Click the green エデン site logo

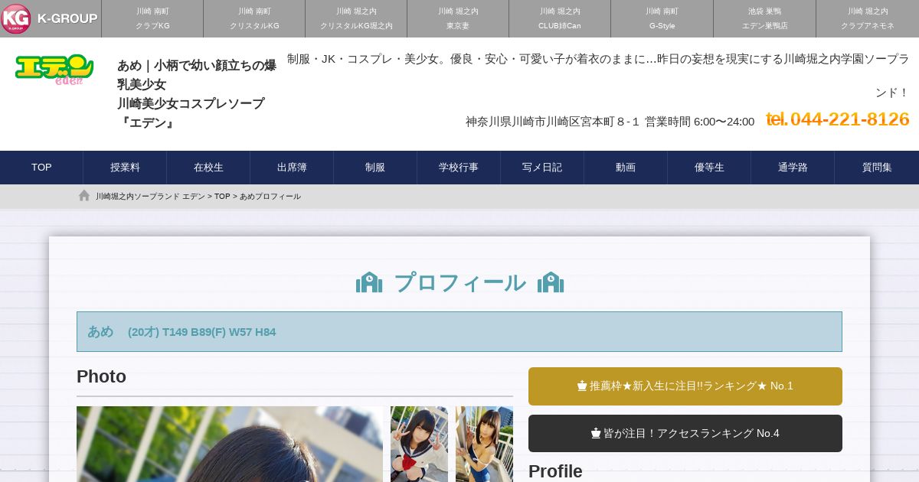pos(54,70)
